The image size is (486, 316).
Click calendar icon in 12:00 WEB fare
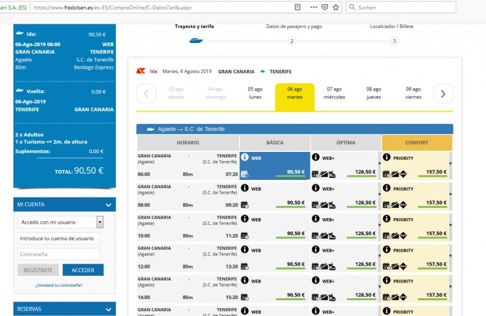[x=245, y=266]
